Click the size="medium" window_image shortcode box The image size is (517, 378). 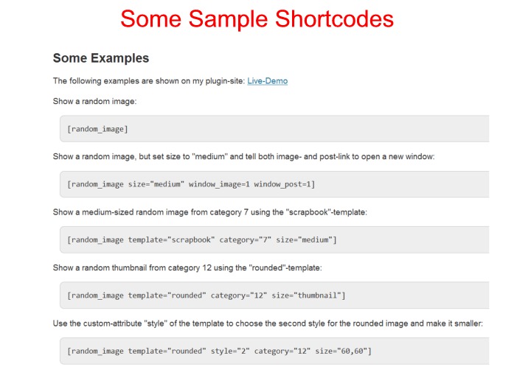coord(274,184)
